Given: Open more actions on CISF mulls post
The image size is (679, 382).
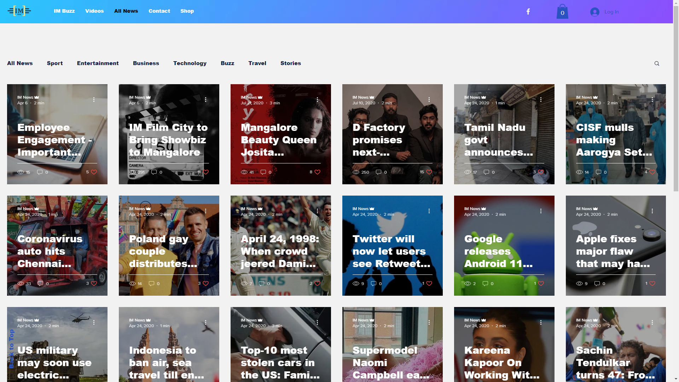Looking at the screenshot, I should tap(652, 100).
